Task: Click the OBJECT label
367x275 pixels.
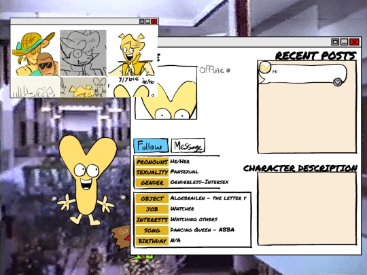Action: point(152,199)
